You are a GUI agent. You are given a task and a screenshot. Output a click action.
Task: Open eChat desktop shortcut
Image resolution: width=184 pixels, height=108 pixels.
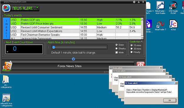[173, 25]
